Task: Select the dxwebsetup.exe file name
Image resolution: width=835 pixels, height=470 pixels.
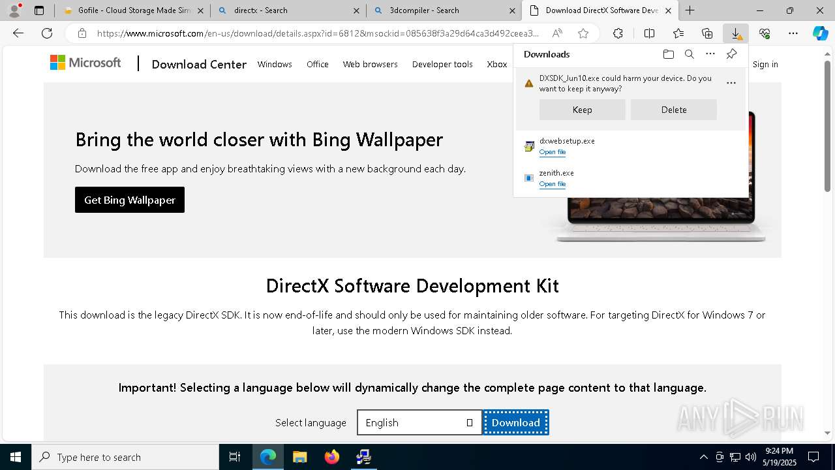Action: pos(567,141)
